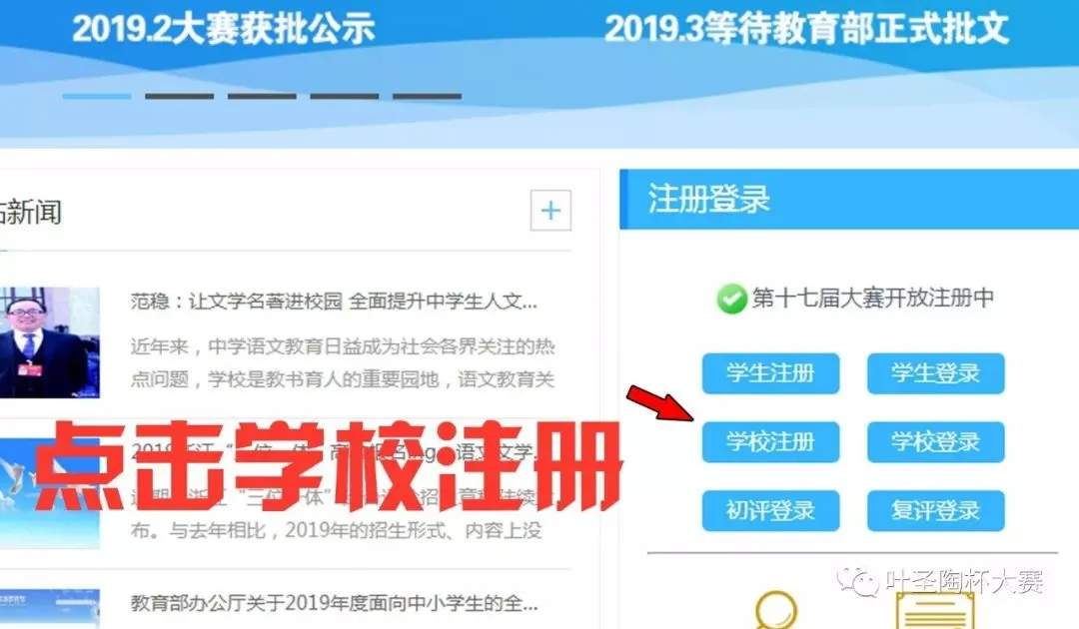1079x629 pixels.
Task: Click the plus icon beside the news heading
Action: point(550,211)
